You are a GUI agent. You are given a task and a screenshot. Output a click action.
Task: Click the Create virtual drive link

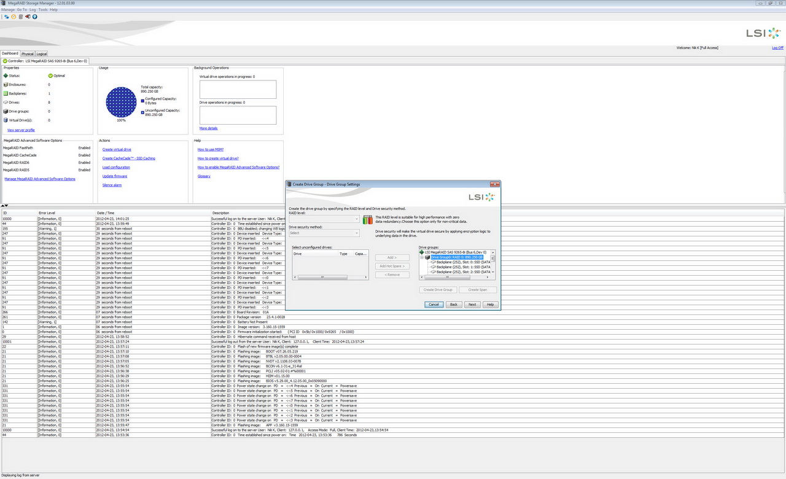click(x=117, y=149)
